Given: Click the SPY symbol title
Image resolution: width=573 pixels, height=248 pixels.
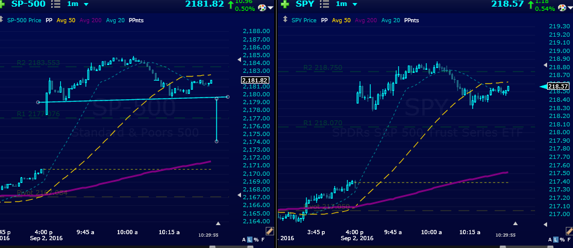Looking at the screenshot, I should click(x=304, y=4).
